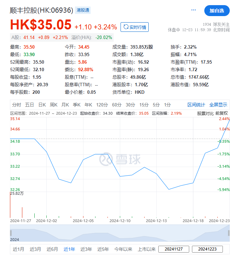Grab the right range slider handle
The image size is (239, 256).
tap(229, 233)
